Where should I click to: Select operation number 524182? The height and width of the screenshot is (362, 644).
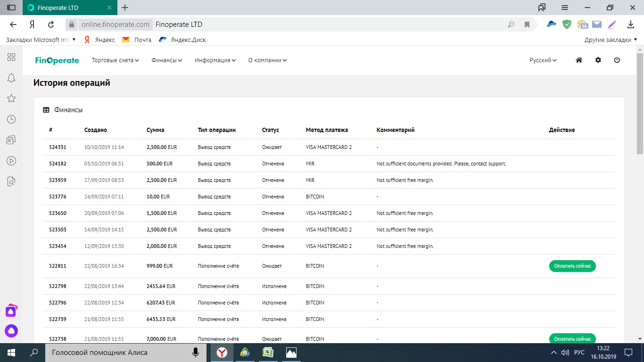(58, 164)
